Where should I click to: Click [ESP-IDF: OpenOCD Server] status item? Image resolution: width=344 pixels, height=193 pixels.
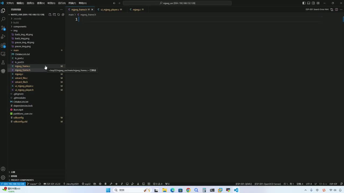(268, 184)
